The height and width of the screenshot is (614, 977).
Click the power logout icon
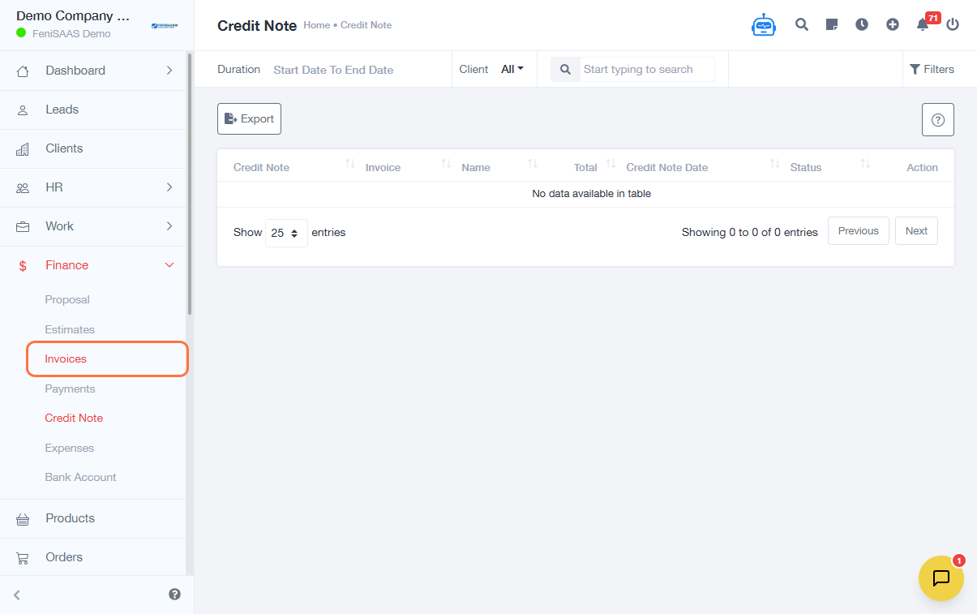tap(953, 24)
